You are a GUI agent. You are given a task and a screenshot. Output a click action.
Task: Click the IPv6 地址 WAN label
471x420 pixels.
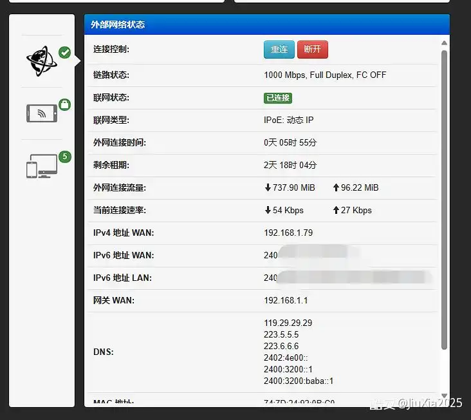click(124, 255)
